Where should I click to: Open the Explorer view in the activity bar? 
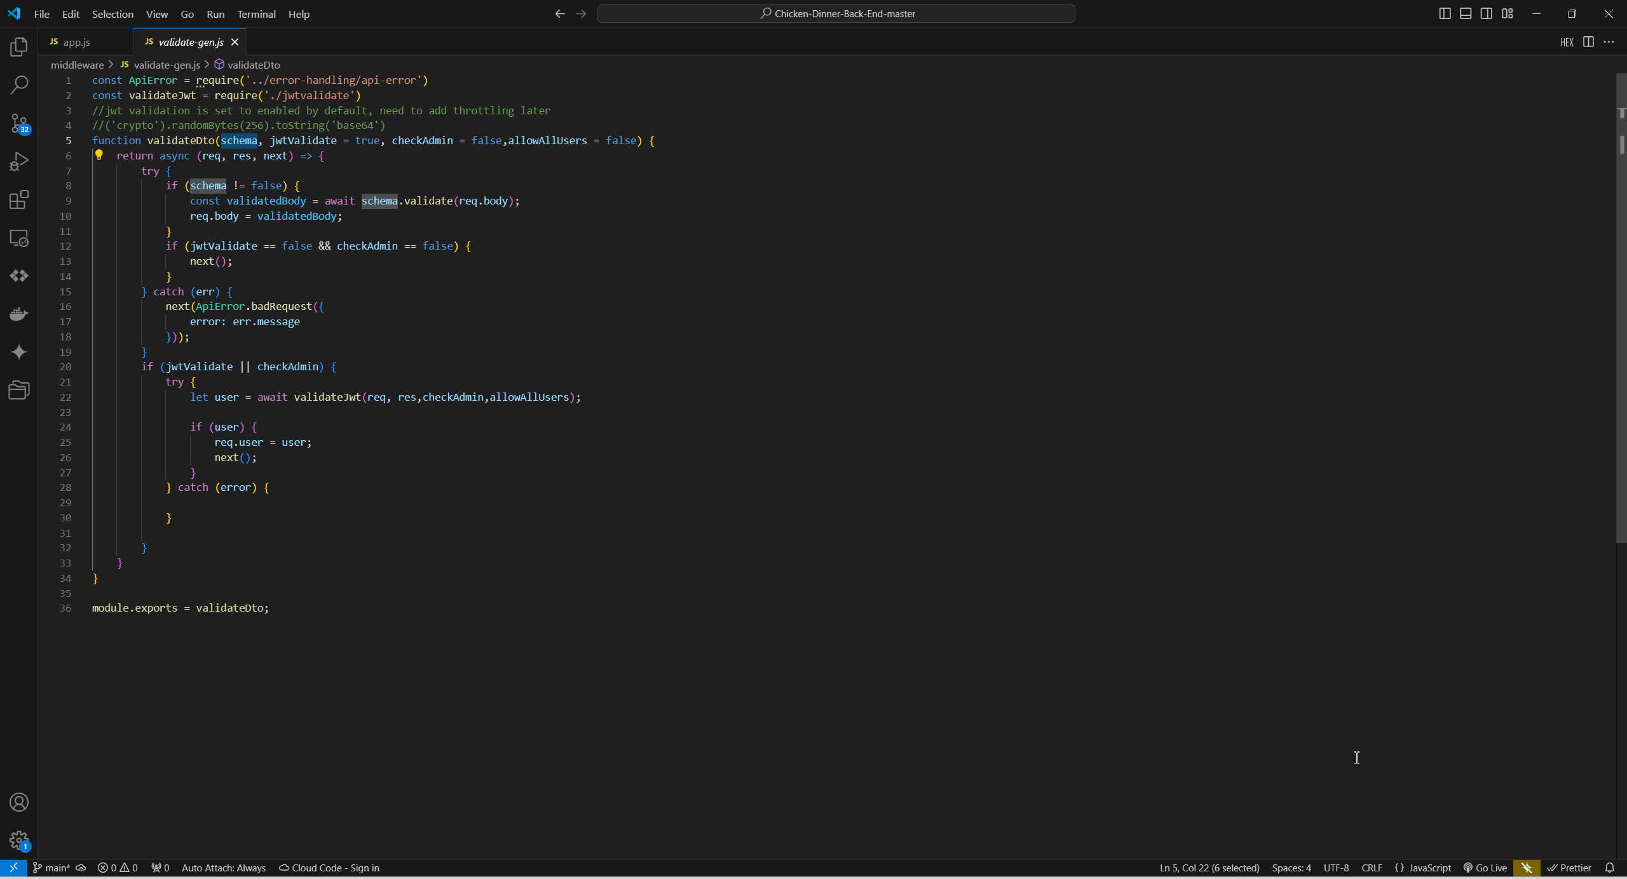click(19, 47)
